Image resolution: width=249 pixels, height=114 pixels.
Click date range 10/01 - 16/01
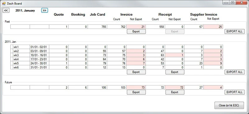[40, 55]
